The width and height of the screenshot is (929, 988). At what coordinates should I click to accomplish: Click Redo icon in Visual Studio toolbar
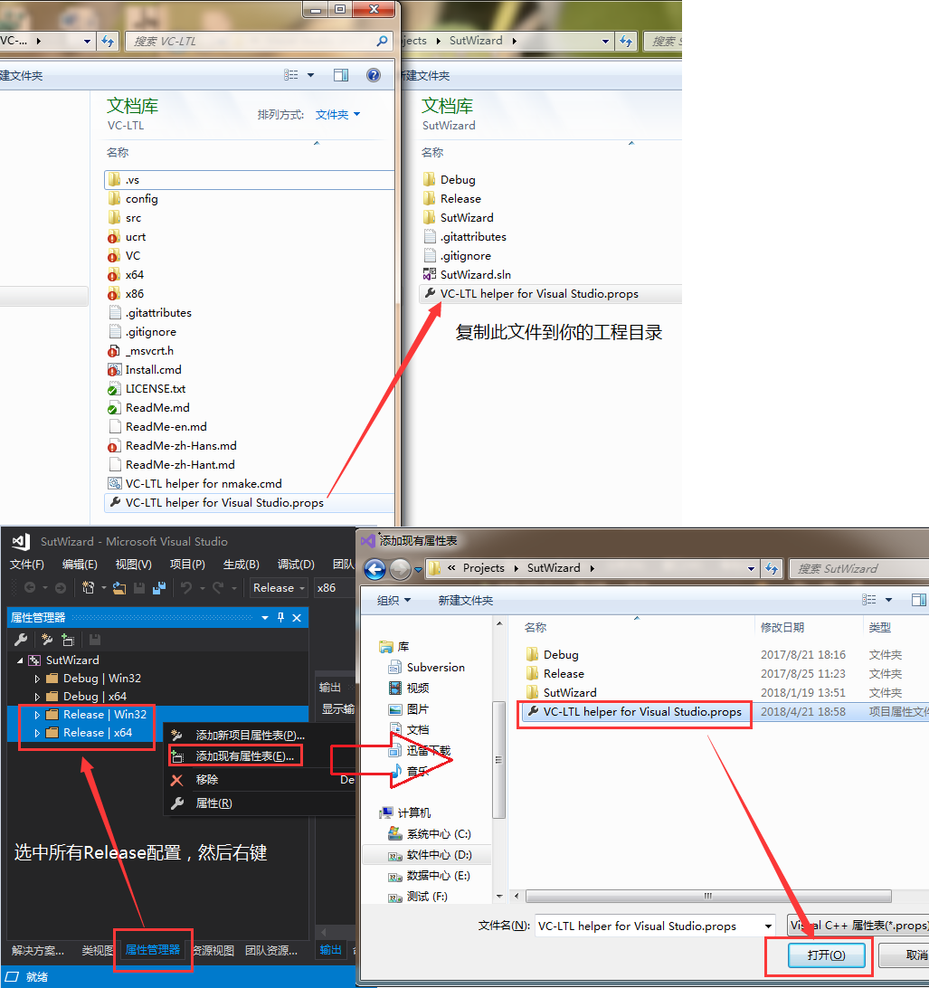[x=218, y=588]
